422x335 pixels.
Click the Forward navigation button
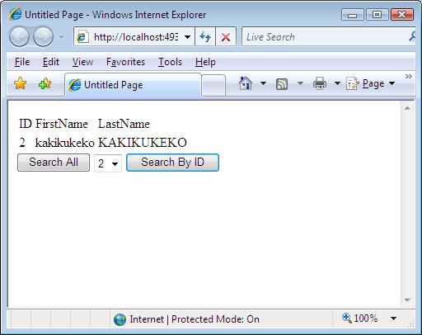point(43,36)
